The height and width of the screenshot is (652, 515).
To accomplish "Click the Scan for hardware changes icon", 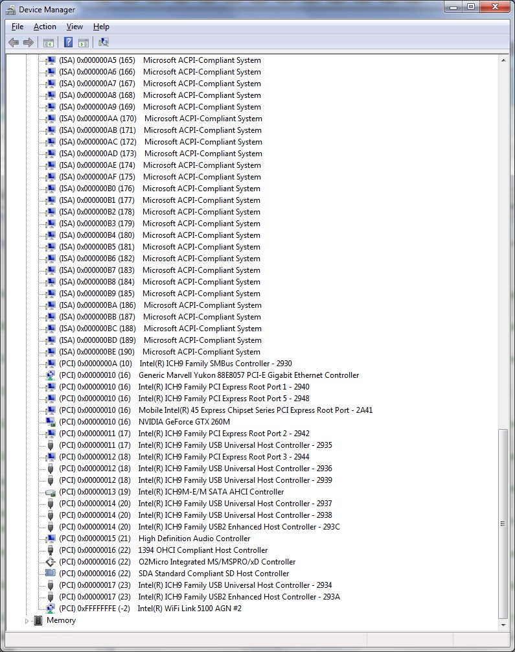I will [104, 42].
